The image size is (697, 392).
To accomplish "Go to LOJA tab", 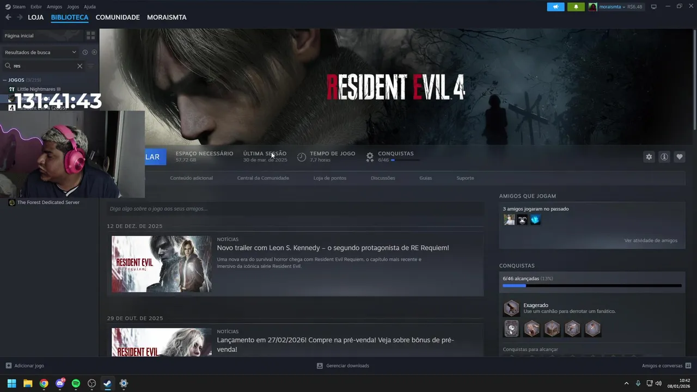I will (x=36, y=17).
